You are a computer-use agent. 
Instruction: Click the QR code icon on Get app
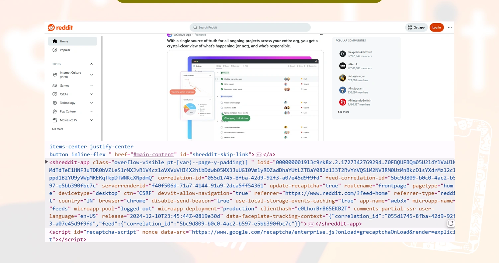(410, 28)
